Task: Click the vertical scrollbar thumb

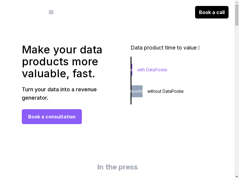Action: click(237, 15)
